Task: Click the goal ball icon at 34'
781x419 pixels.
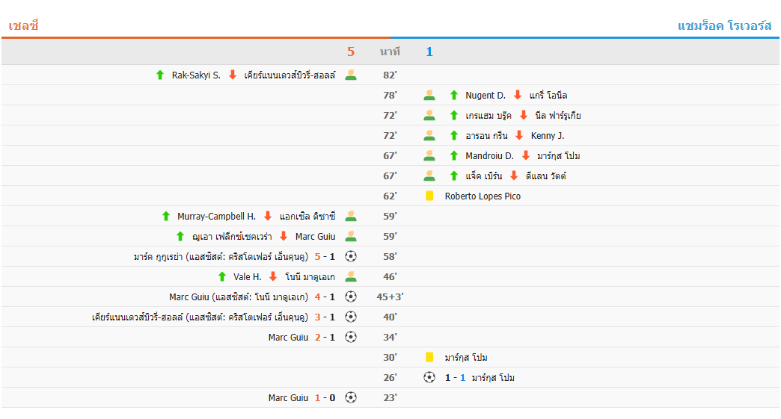Action: tap(351, 337)
